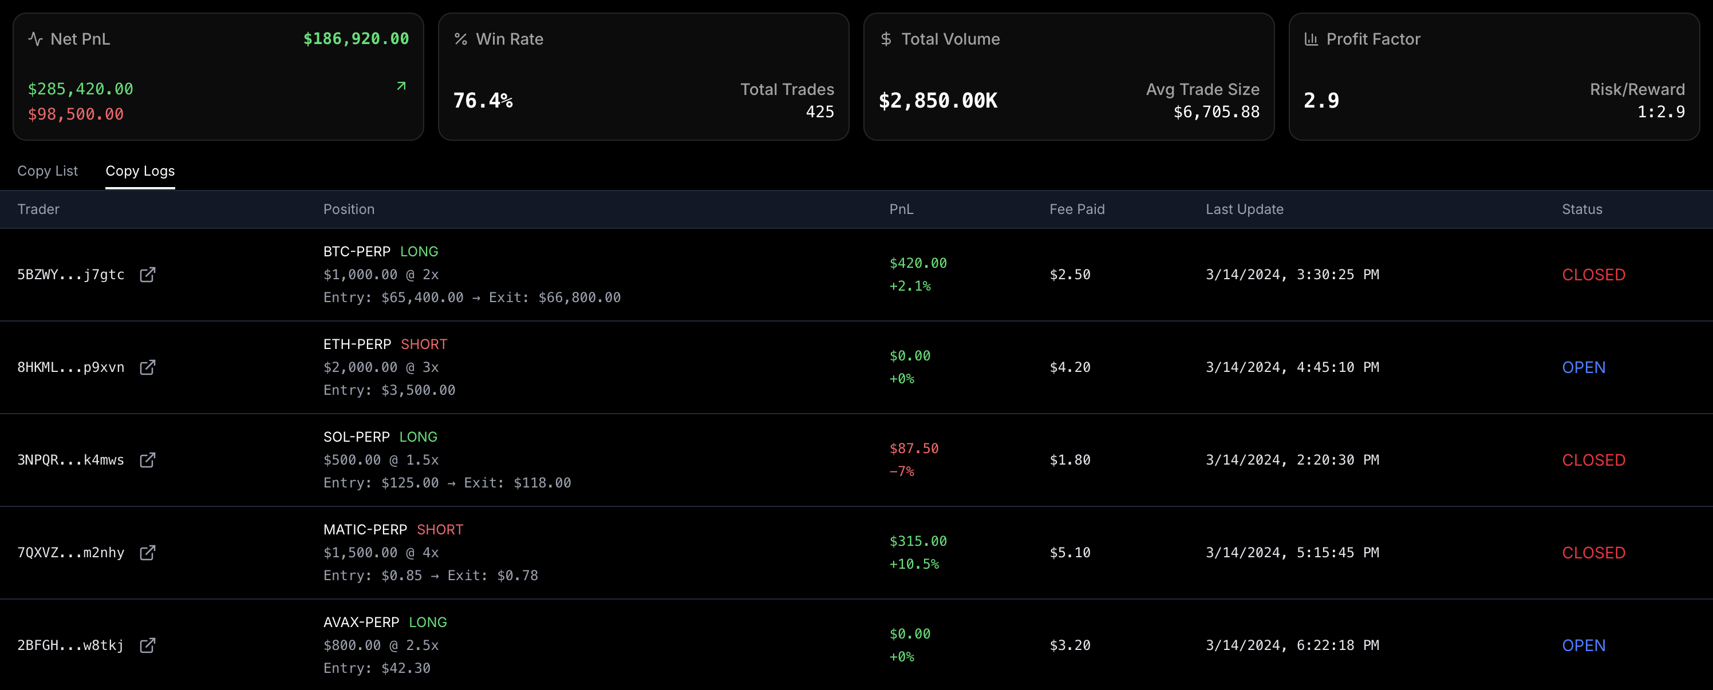Viewport: 1713px width, 690px height.
Task: Click OPEN status on the AVAX-PERP trade
Action: (1584, 645)
